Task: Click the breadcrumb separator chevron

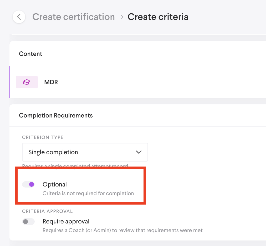Action: point(122,17)
